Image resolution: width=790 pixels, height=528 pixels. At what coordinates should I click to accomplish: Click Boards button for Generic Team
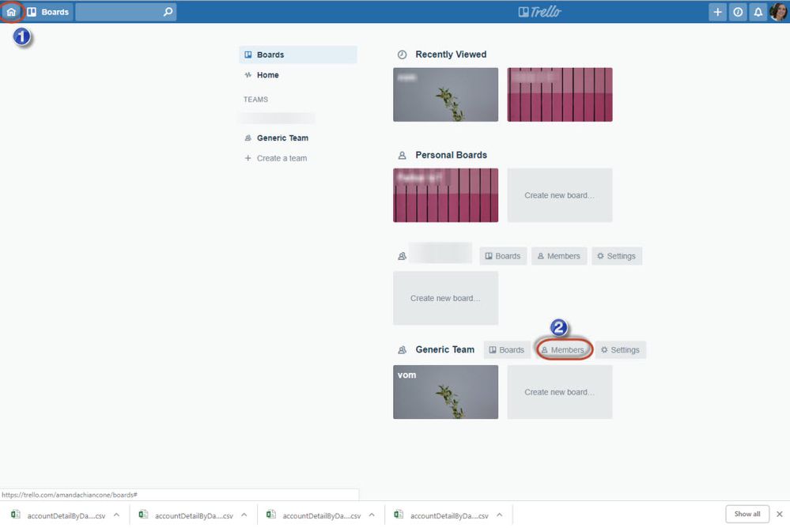tap(507, 349)
